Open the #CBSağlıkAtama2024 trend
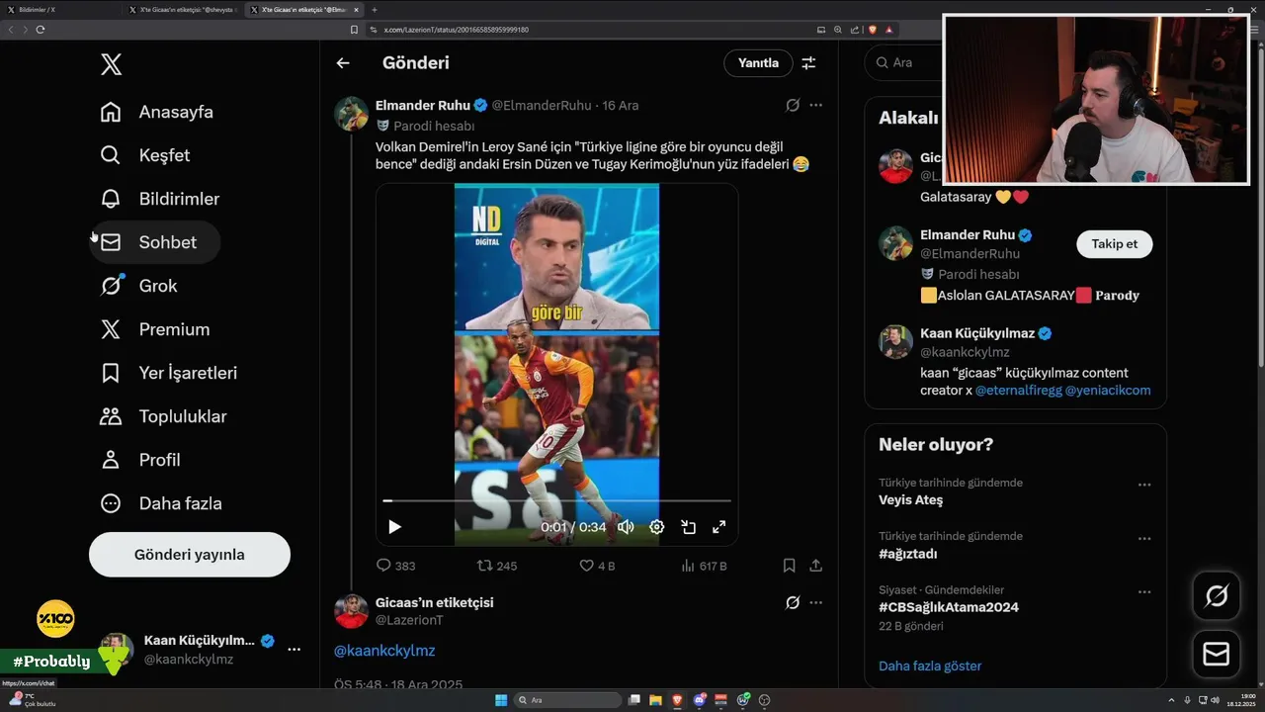Screen dimensions: 1265x712 point(949,607)
